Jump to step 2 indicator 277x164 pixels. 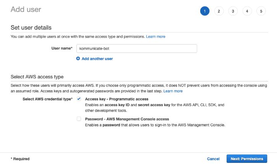219,11
